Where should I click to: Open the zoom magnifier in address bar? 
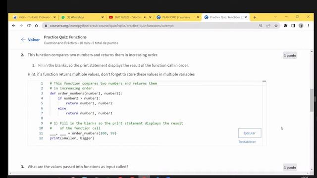click(x=261, y=26)
